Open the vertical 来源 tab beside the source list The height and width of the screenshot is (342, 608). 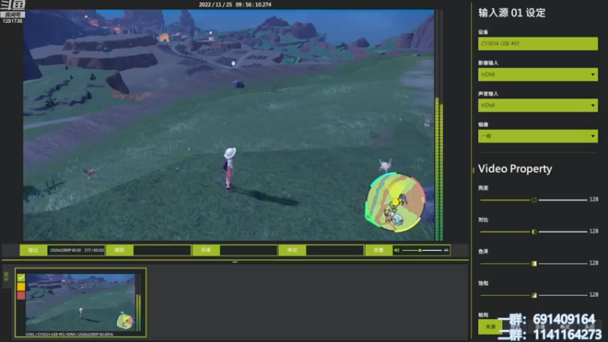point(6,277)
